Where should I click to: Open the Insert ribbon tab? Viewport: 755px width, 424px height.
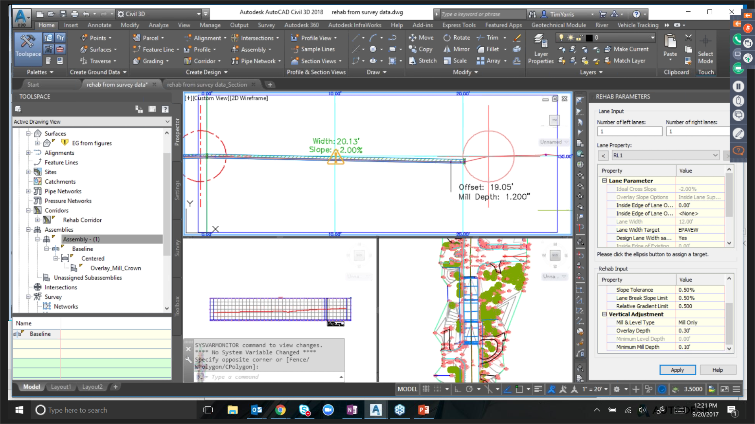point(71,25)
